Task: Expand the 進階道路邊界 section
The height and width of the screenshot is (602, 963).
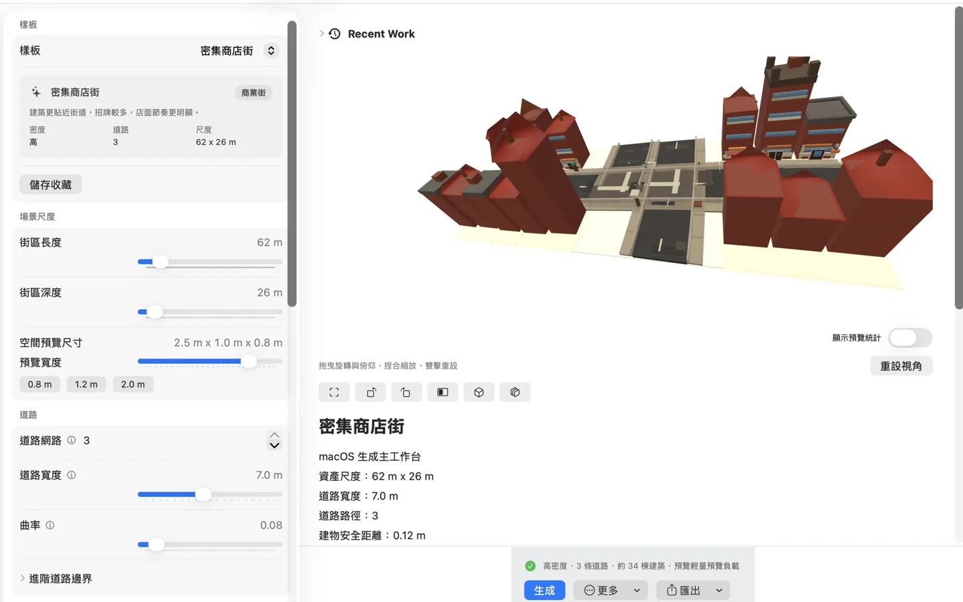Action: (56, 579)
